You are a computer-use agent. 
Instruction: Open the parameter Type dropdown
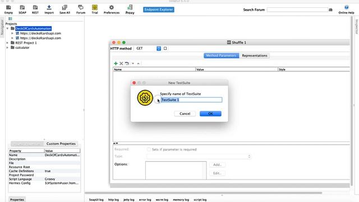tap(199, 157)
